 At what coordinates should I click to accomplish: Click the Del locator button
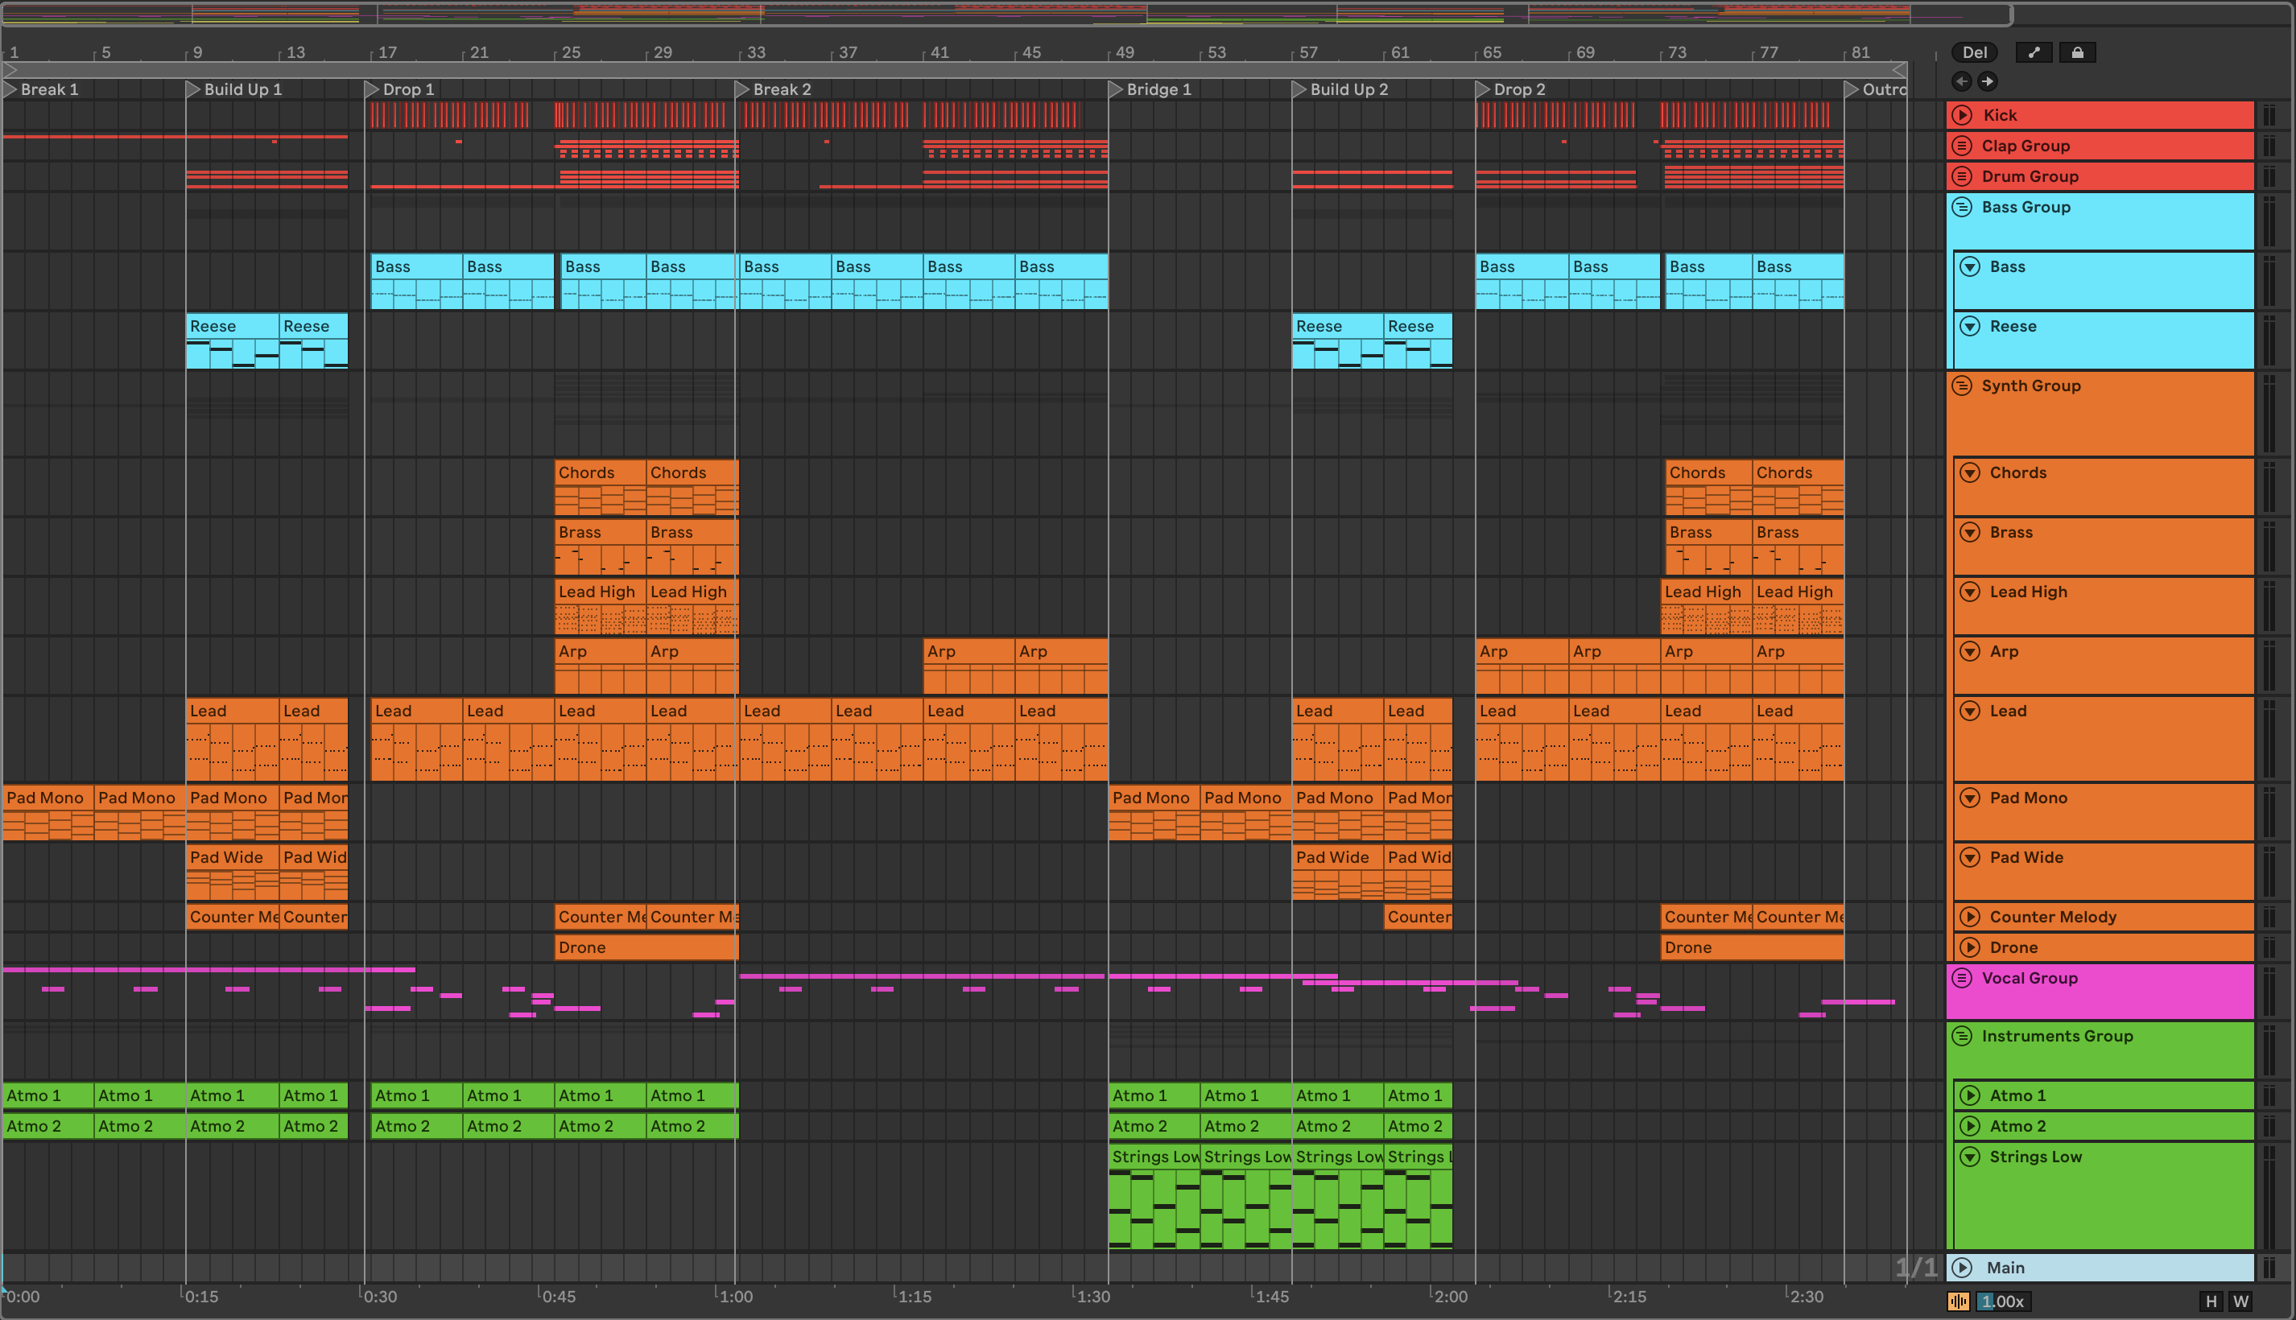[1974, 52]
